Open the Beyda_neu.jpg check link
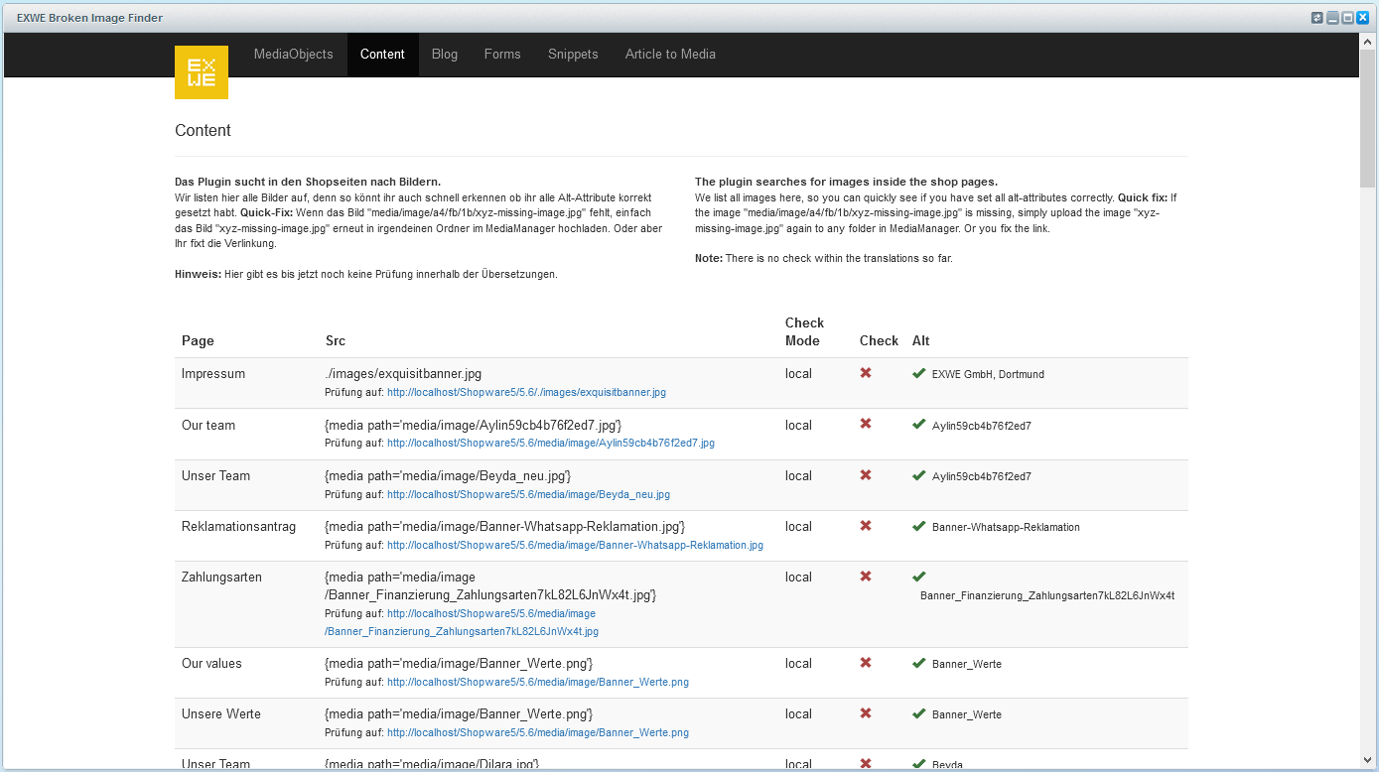This screenshot has width=1379, height=772. click(528, 494)
